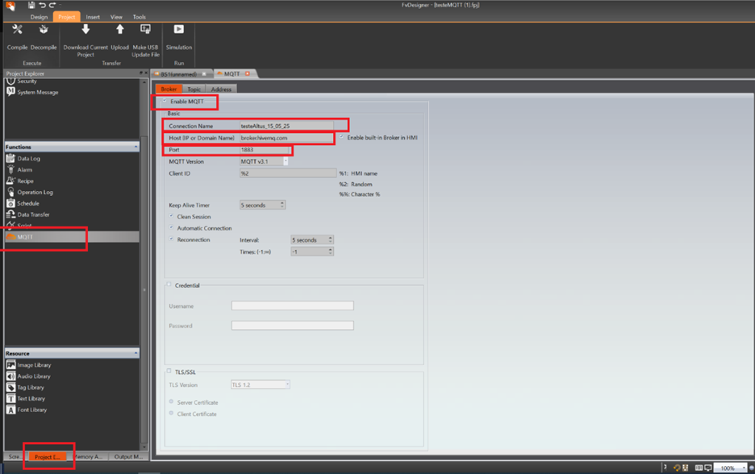
Task: Open Text Library resource
Action: pyautogui.click(x=26, y=398)
